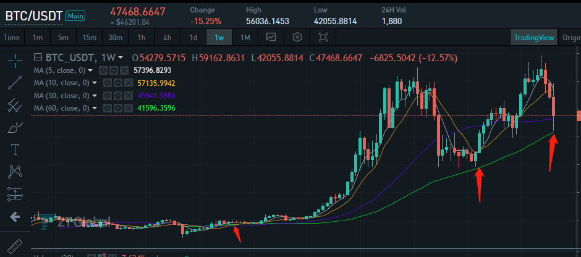Screen dimensions: 581x257
Task: Select the XABCD pattern tool
Action: [x=15, y=172]
